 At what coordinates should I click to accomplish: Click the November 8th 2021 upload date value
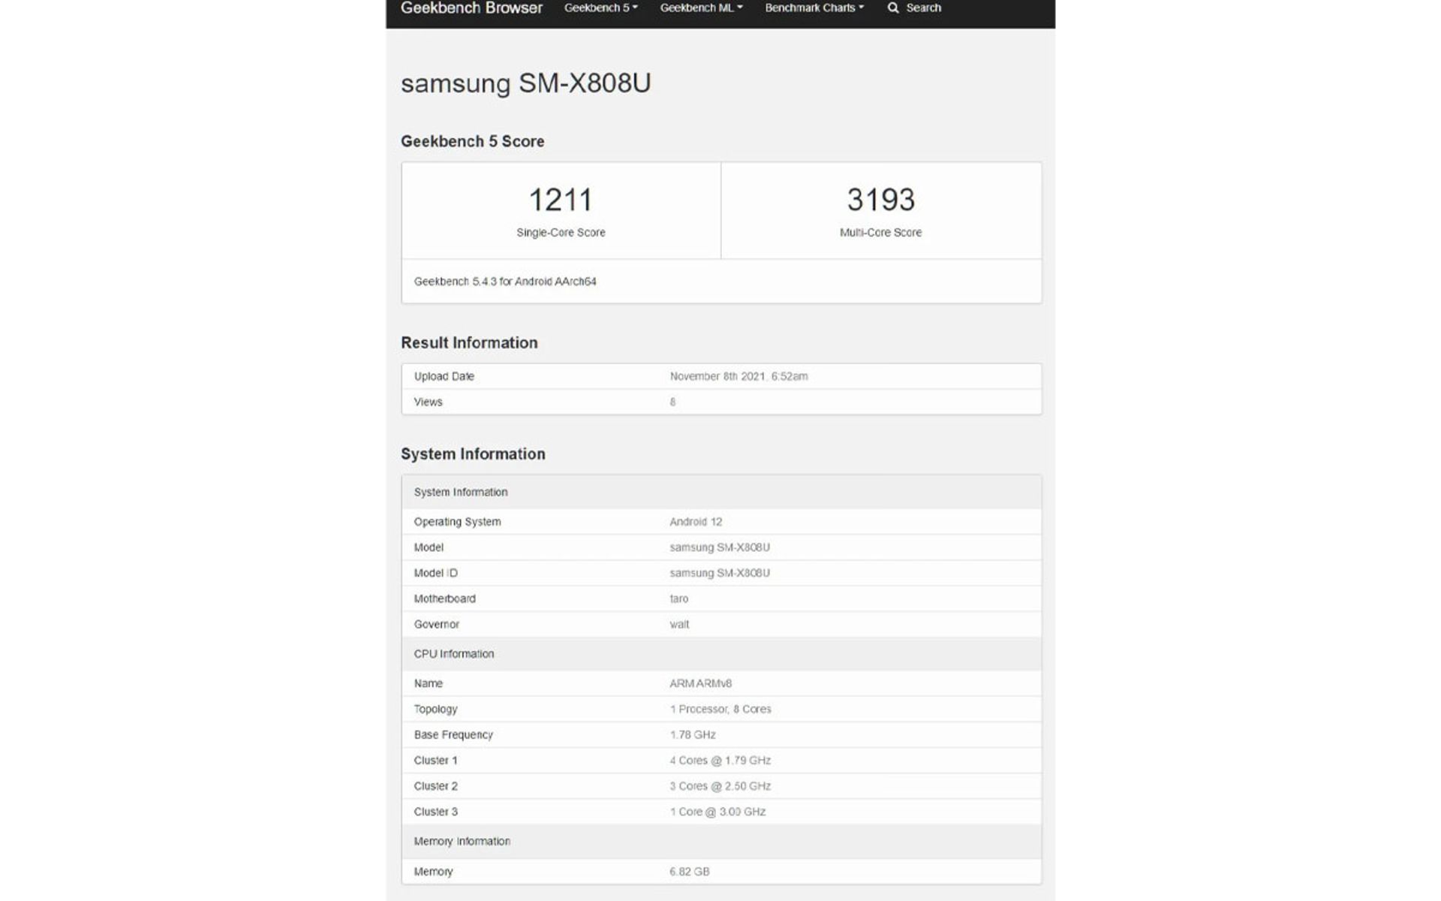coord(739,376)
